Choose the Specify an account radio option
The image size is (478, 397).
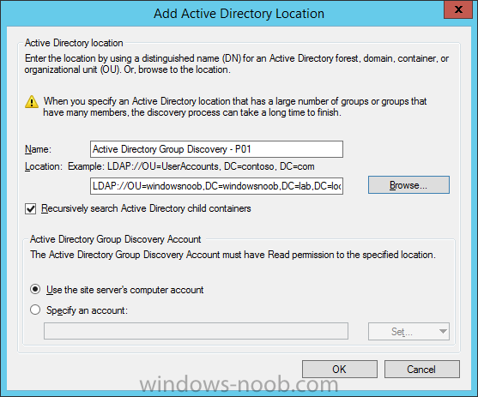(x=35, y=310)
